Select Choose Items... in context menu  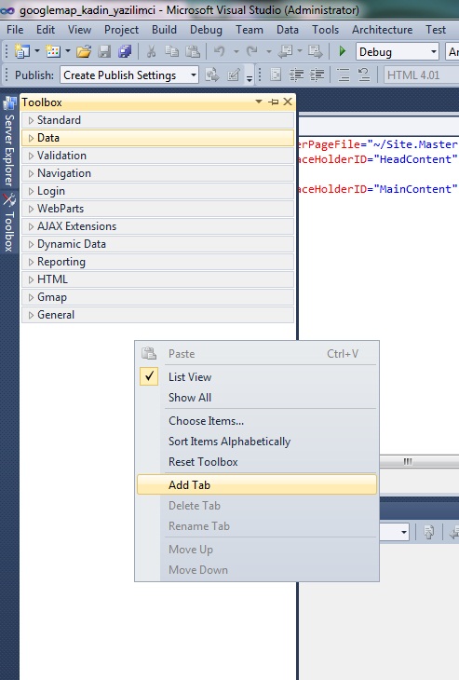point(257,421)
